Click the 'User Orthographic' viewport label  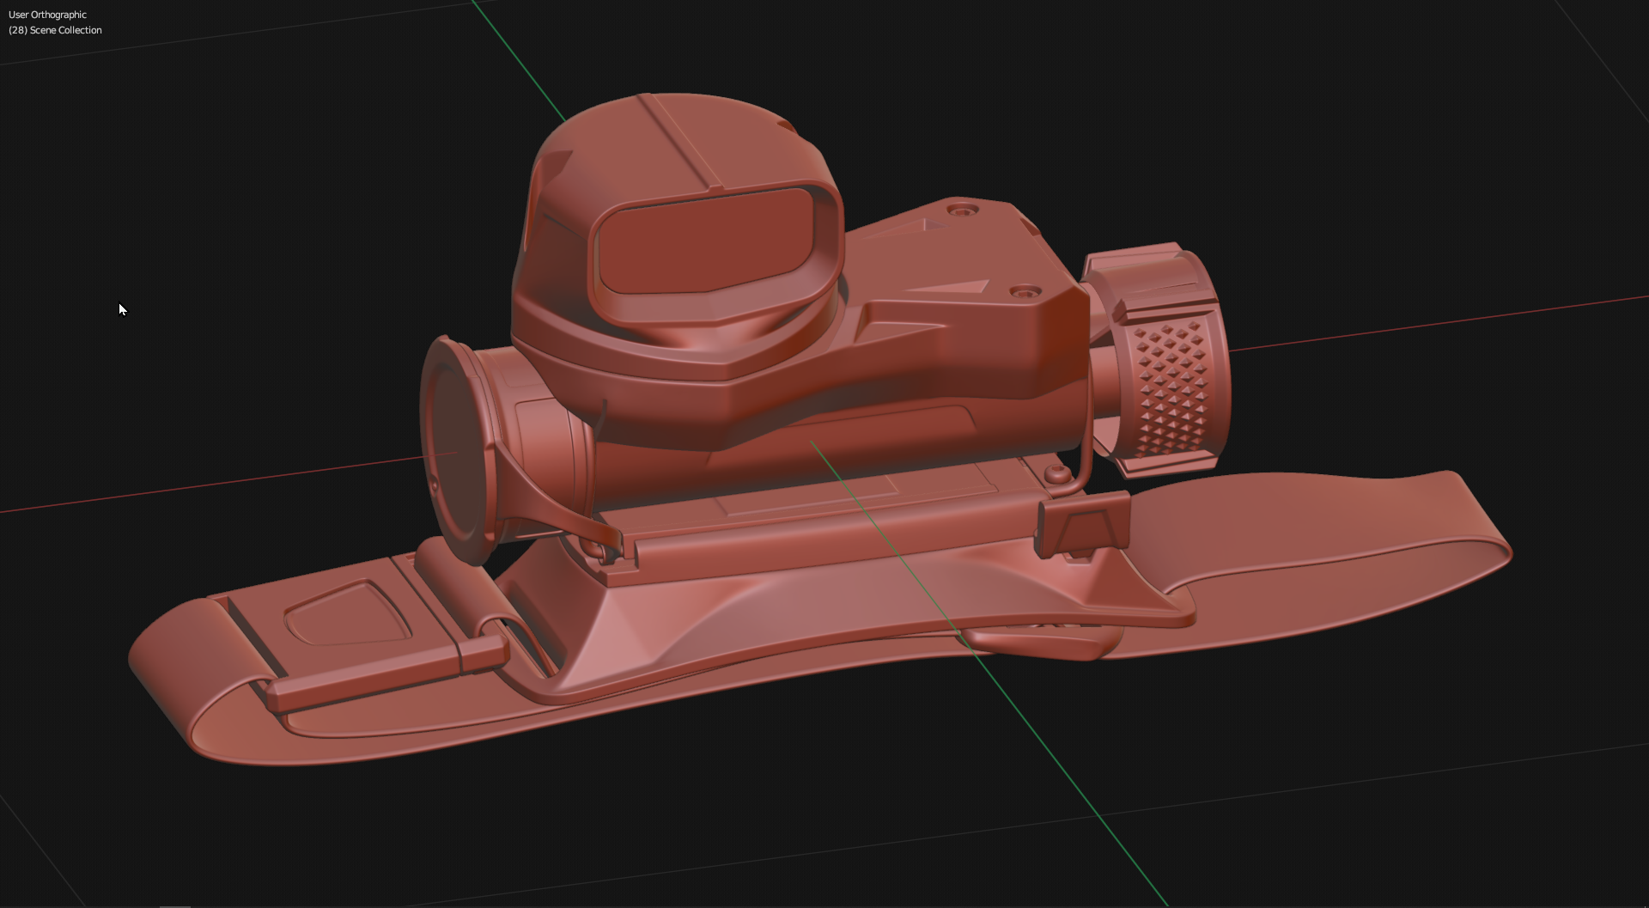tap(47, 15)
